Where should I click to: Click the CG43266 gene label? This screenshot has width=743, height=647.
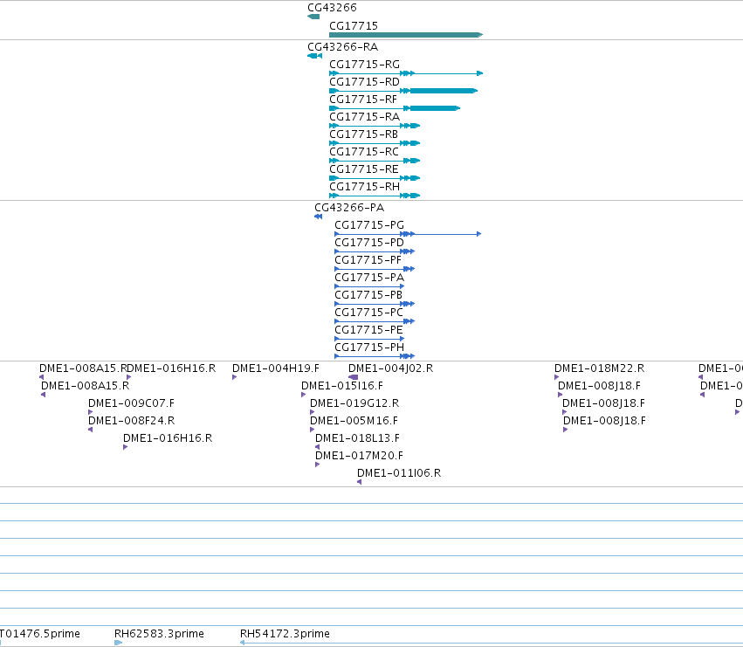point(332,8)
